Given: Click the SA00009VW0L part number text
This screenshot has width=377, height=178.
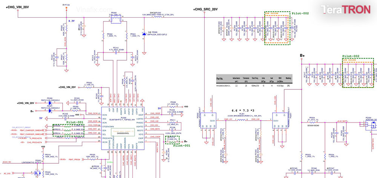Looking at the screenshot, I should click(123, 132).
